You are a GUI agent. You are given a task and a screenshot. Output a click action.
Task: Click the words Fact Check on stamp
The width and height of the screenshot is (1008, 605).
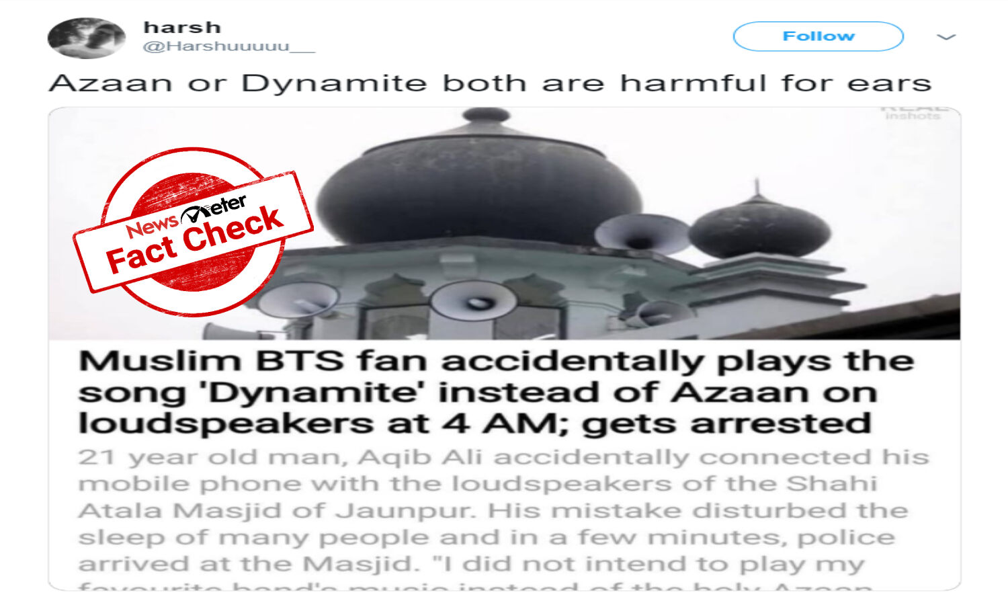195,239
